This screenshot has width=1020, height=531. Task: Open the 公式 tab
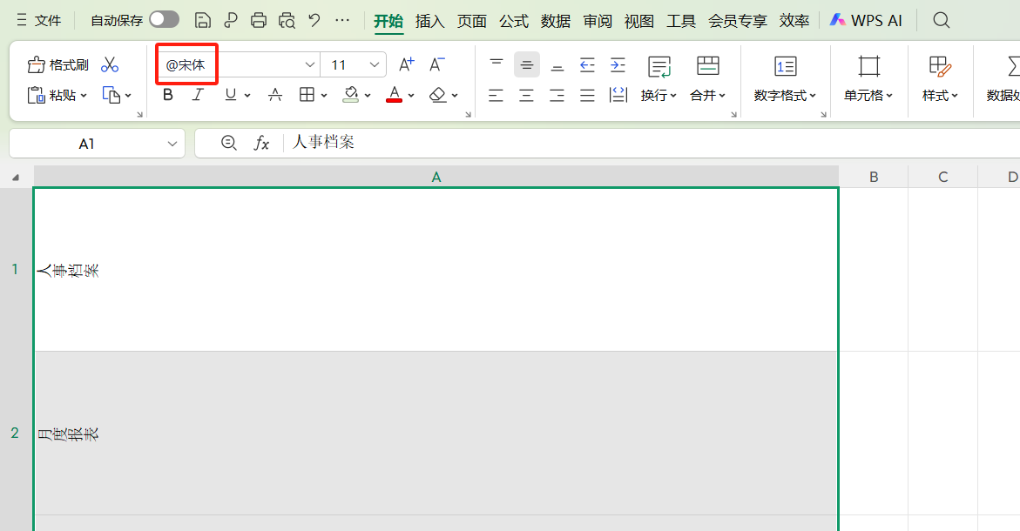click(x=514, y=21)
